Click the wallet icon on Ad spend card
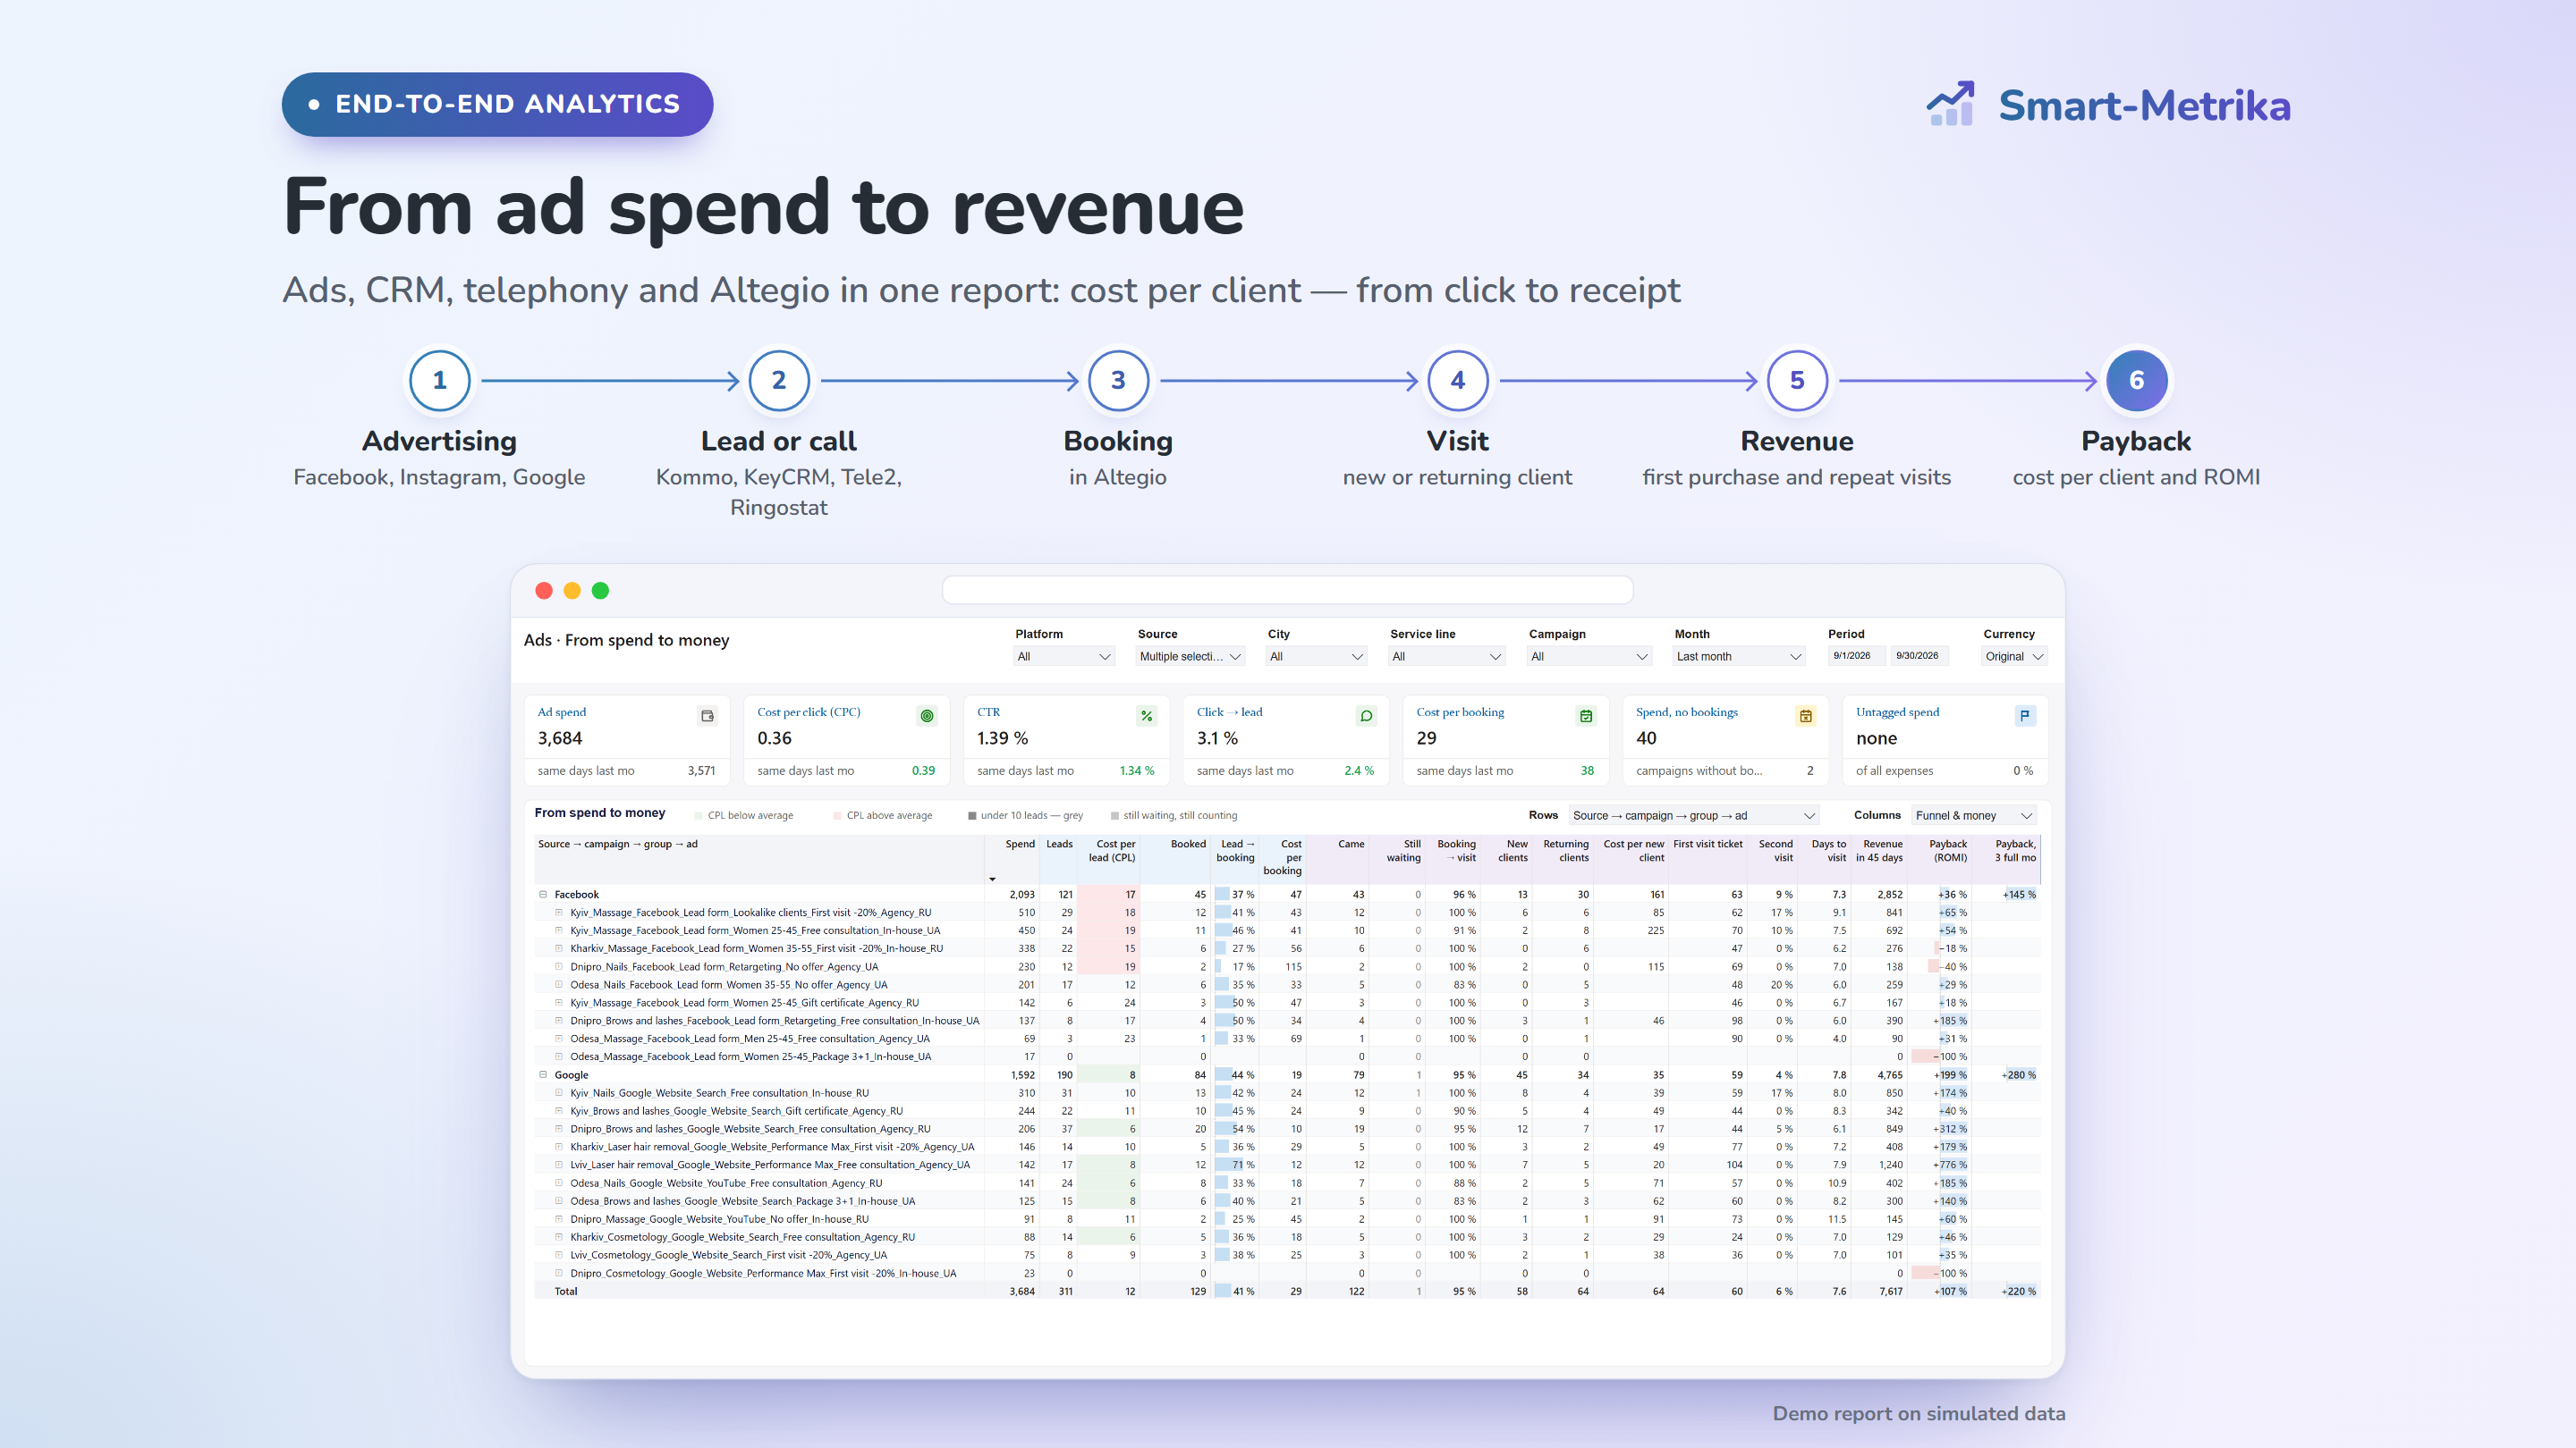 point(707,715)
